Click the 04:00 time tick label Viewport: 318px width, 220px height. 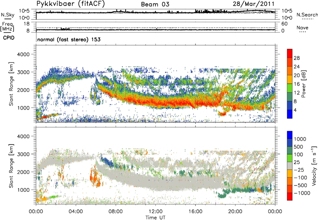point(76,212)
